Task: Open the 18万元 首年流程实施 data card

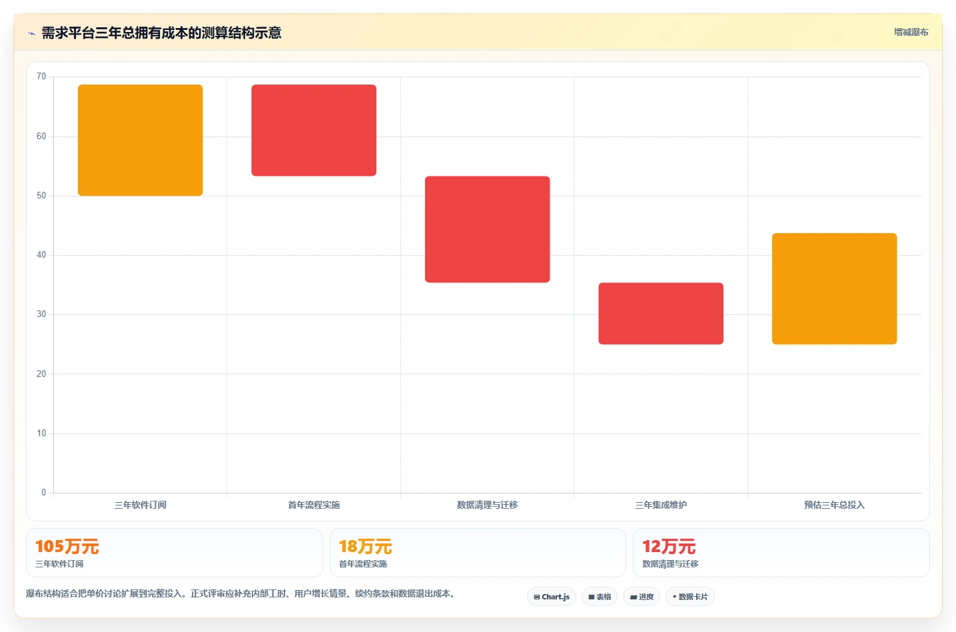Action: (478, 553)
